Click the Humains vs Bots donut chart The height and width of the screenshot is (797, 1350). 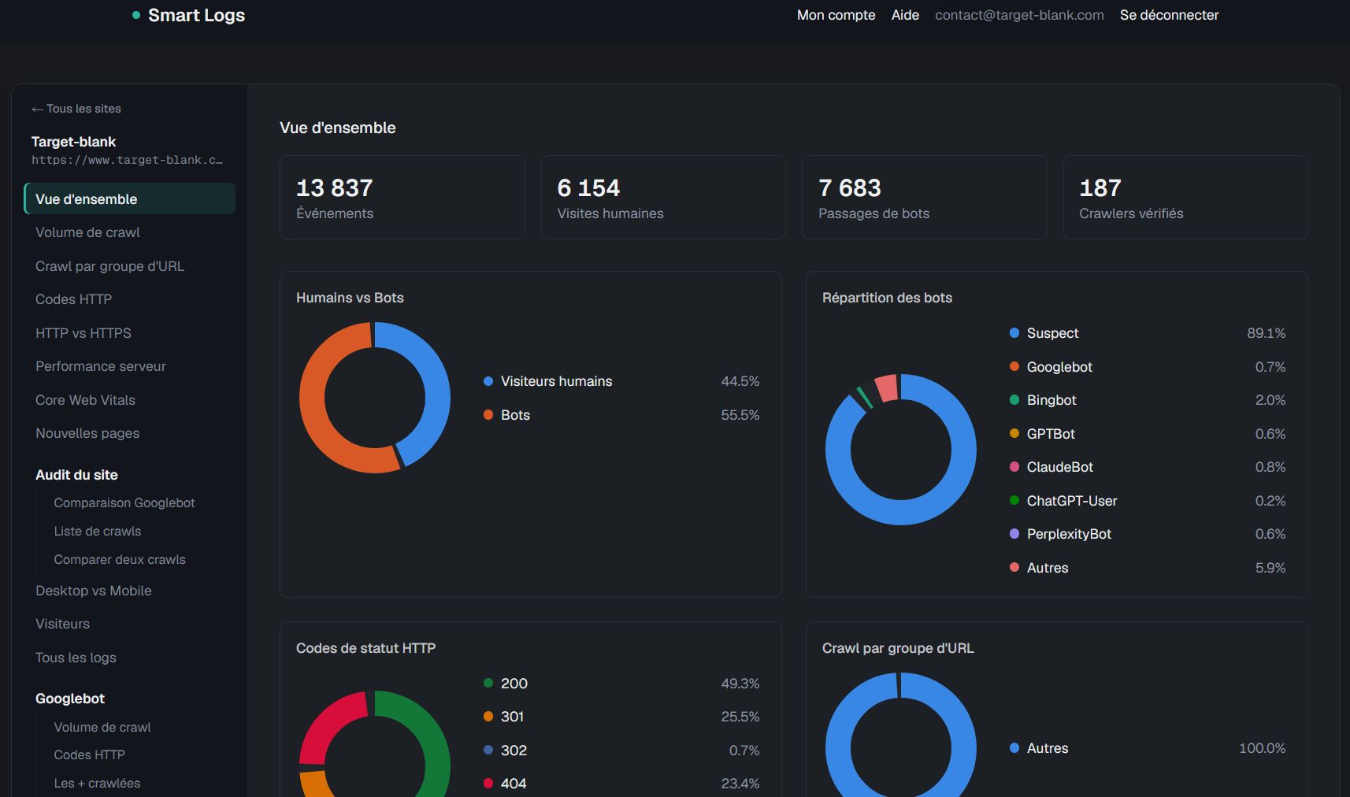[x=375, y=398]
